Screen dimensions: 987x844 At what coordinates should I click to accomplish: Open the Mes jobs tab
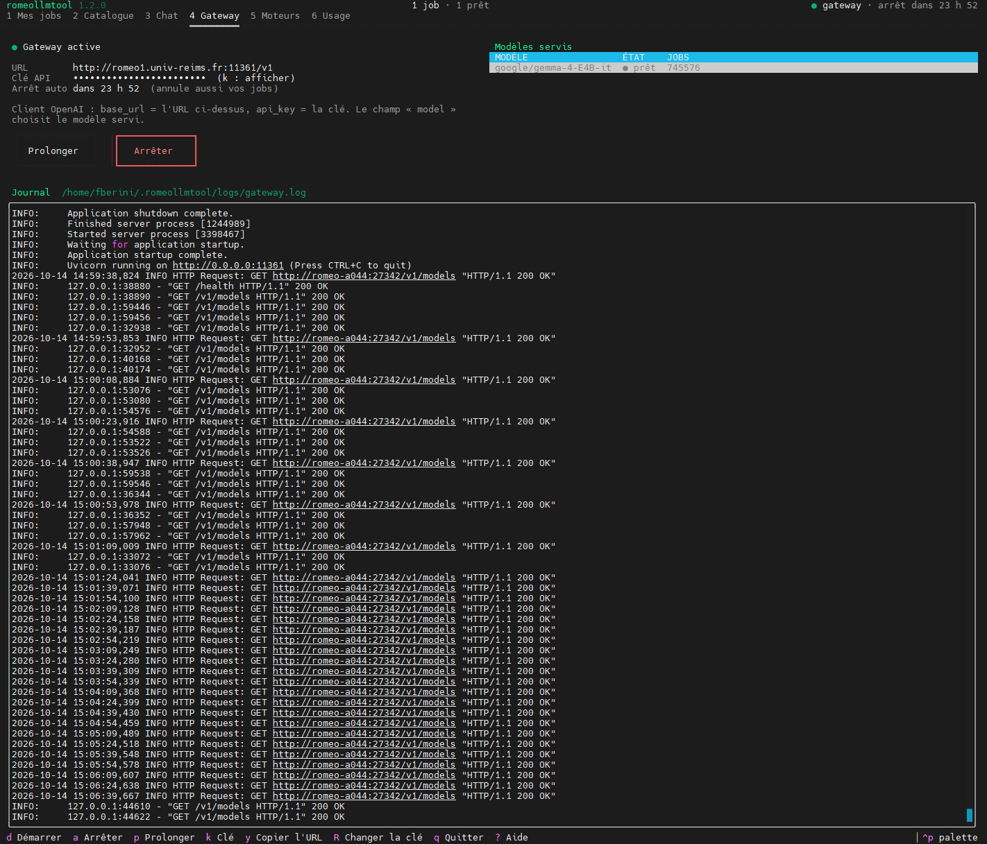point(33,16)
